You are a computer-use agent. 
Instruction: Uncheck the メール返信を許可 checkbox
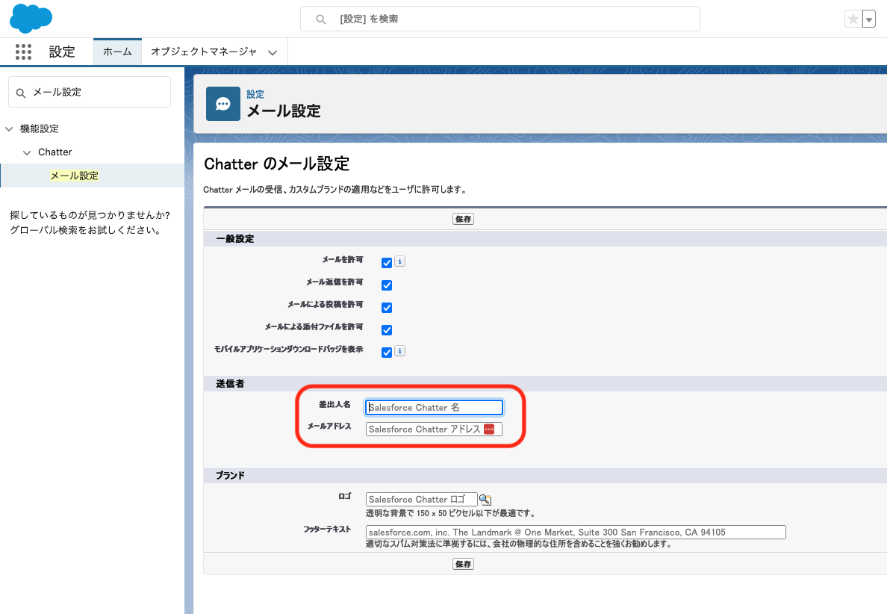(x=387, y=285)
